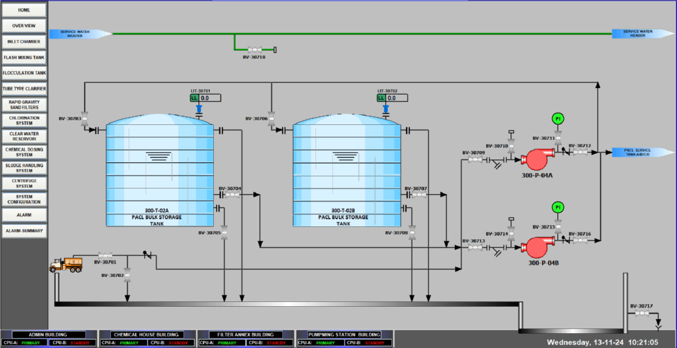Click the PI gauge above pump 300-P-04A
Screen dimensions: 677x348
tap(558, 119)
